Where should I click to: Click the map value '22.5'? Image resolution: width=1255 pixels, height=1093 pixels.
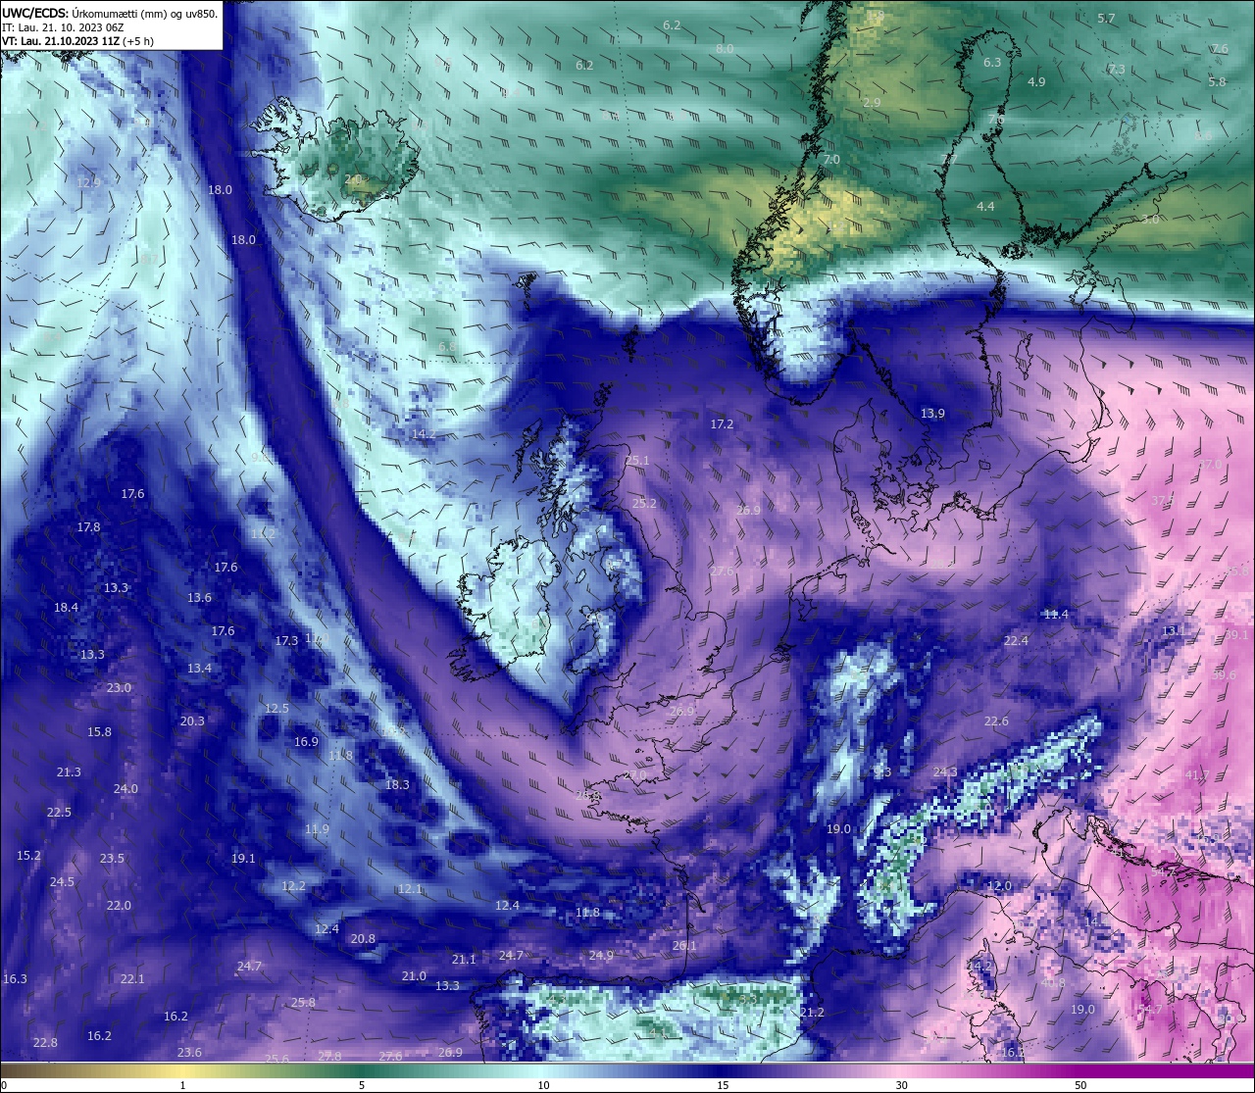point(59,813)
